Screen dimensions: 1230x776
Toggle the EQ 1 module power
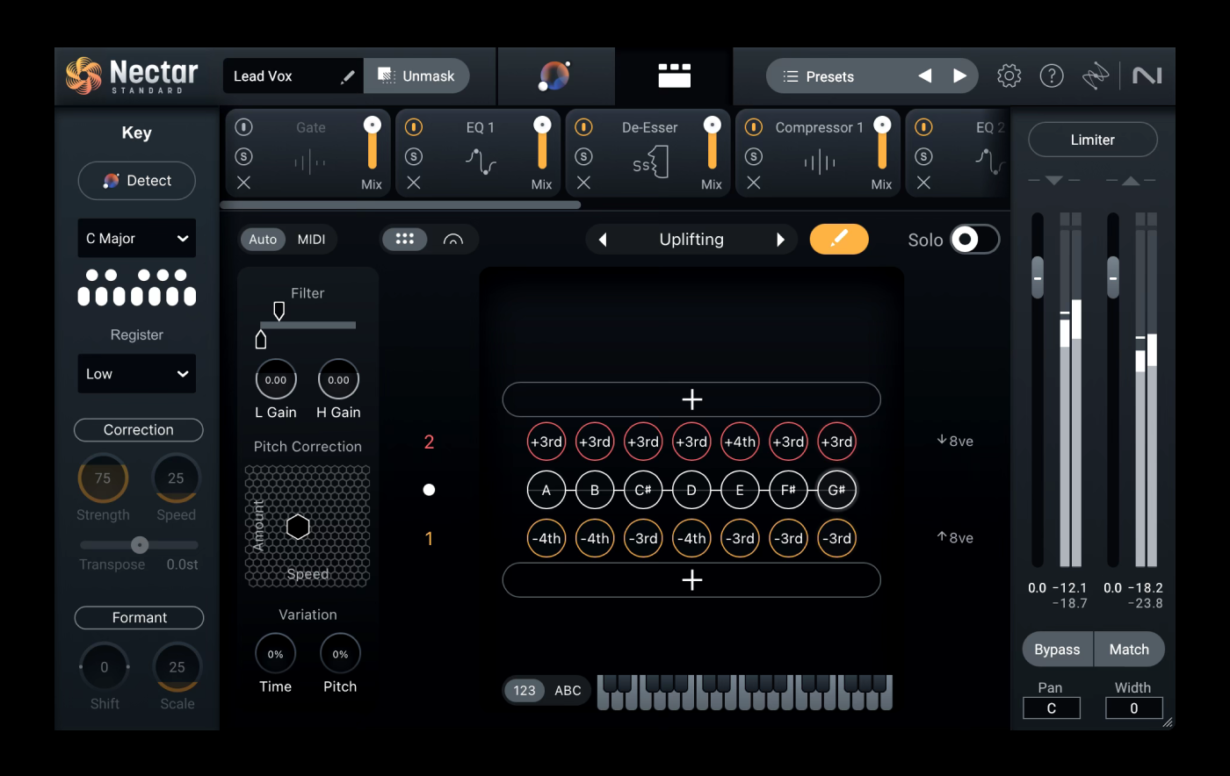[x=414, y=127]
